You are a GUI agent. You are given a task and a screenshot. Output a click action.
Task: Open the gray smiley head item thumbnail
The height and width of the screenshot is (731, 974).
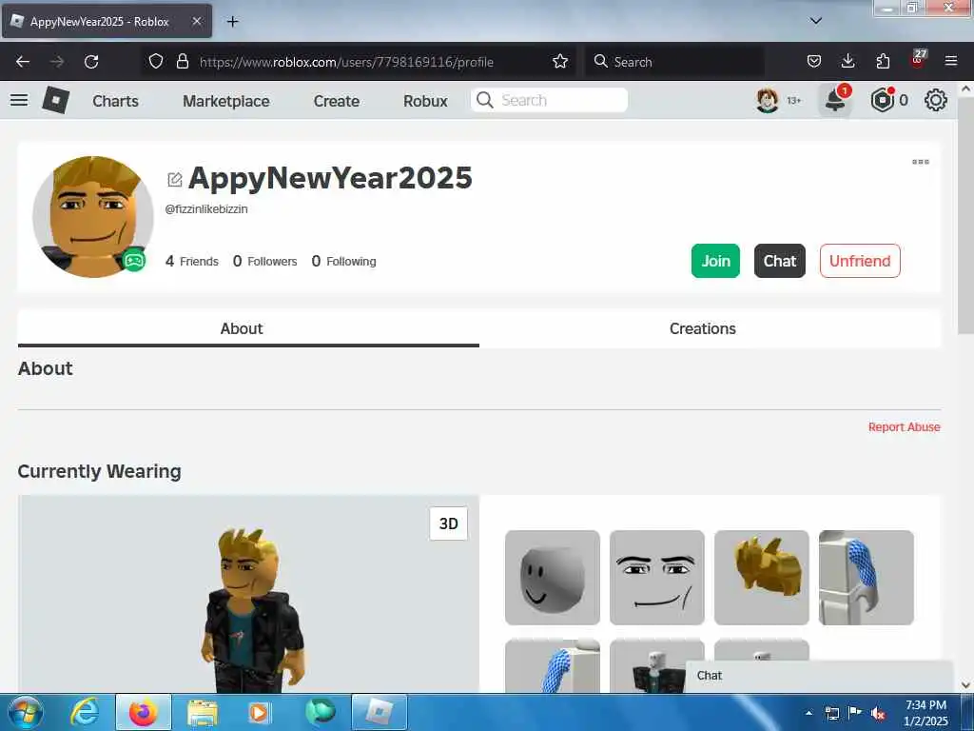coord(553,578)
